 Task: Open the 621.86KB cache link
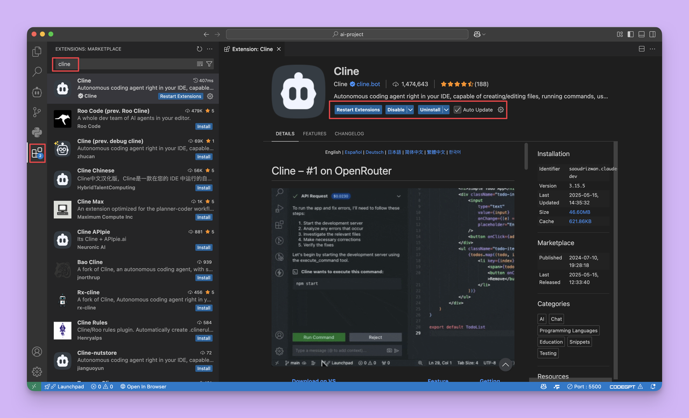click(x=580, y=221)
